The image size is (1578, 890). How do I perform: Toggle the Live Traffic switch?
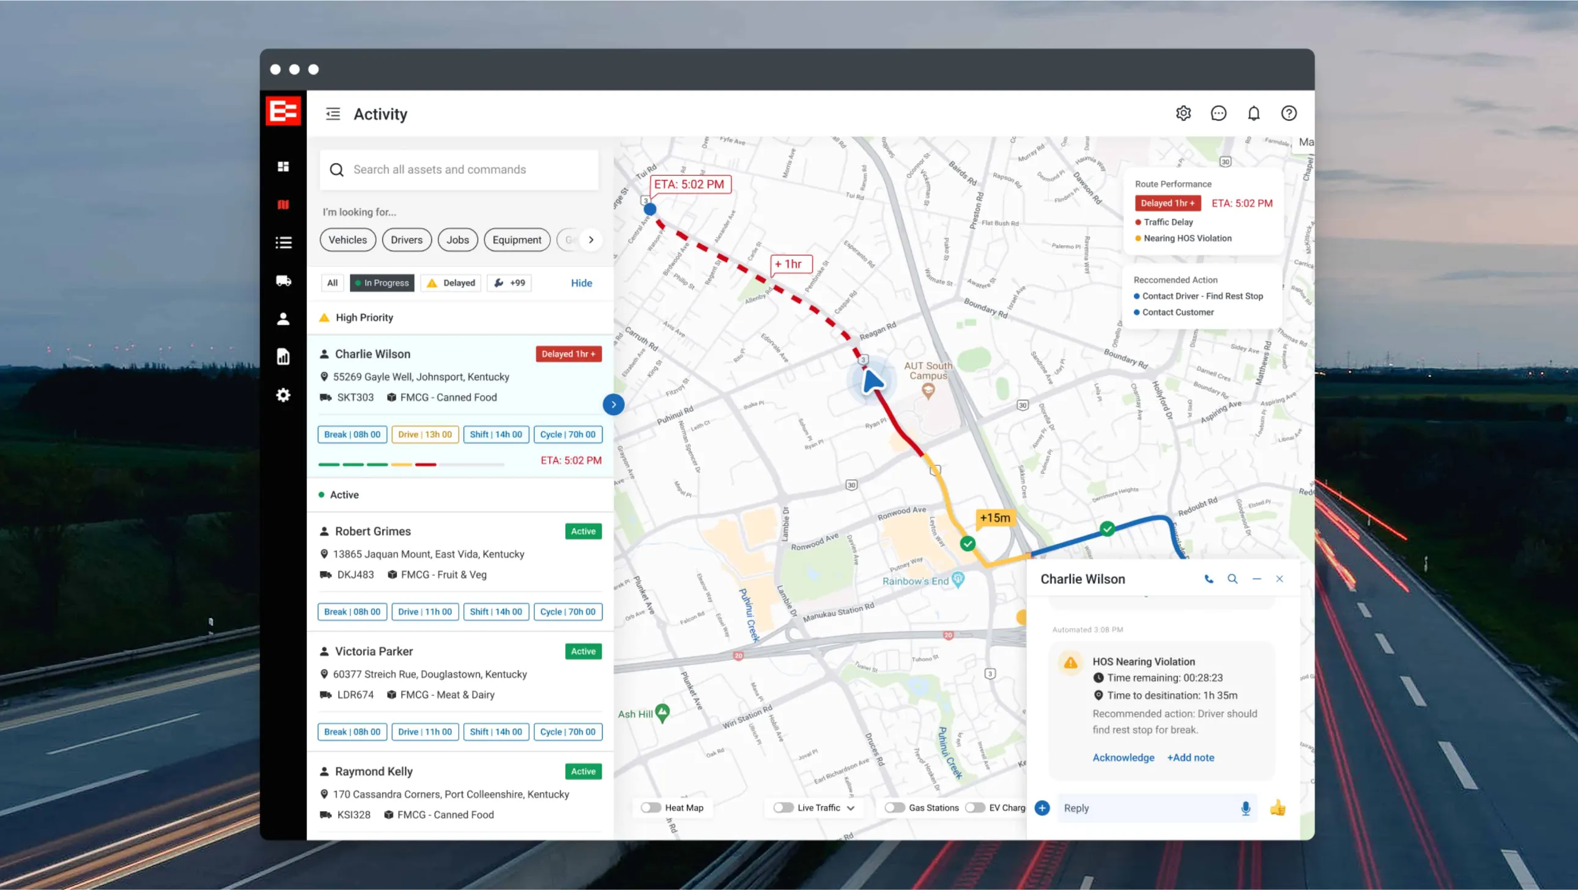(x=783, y=808)
